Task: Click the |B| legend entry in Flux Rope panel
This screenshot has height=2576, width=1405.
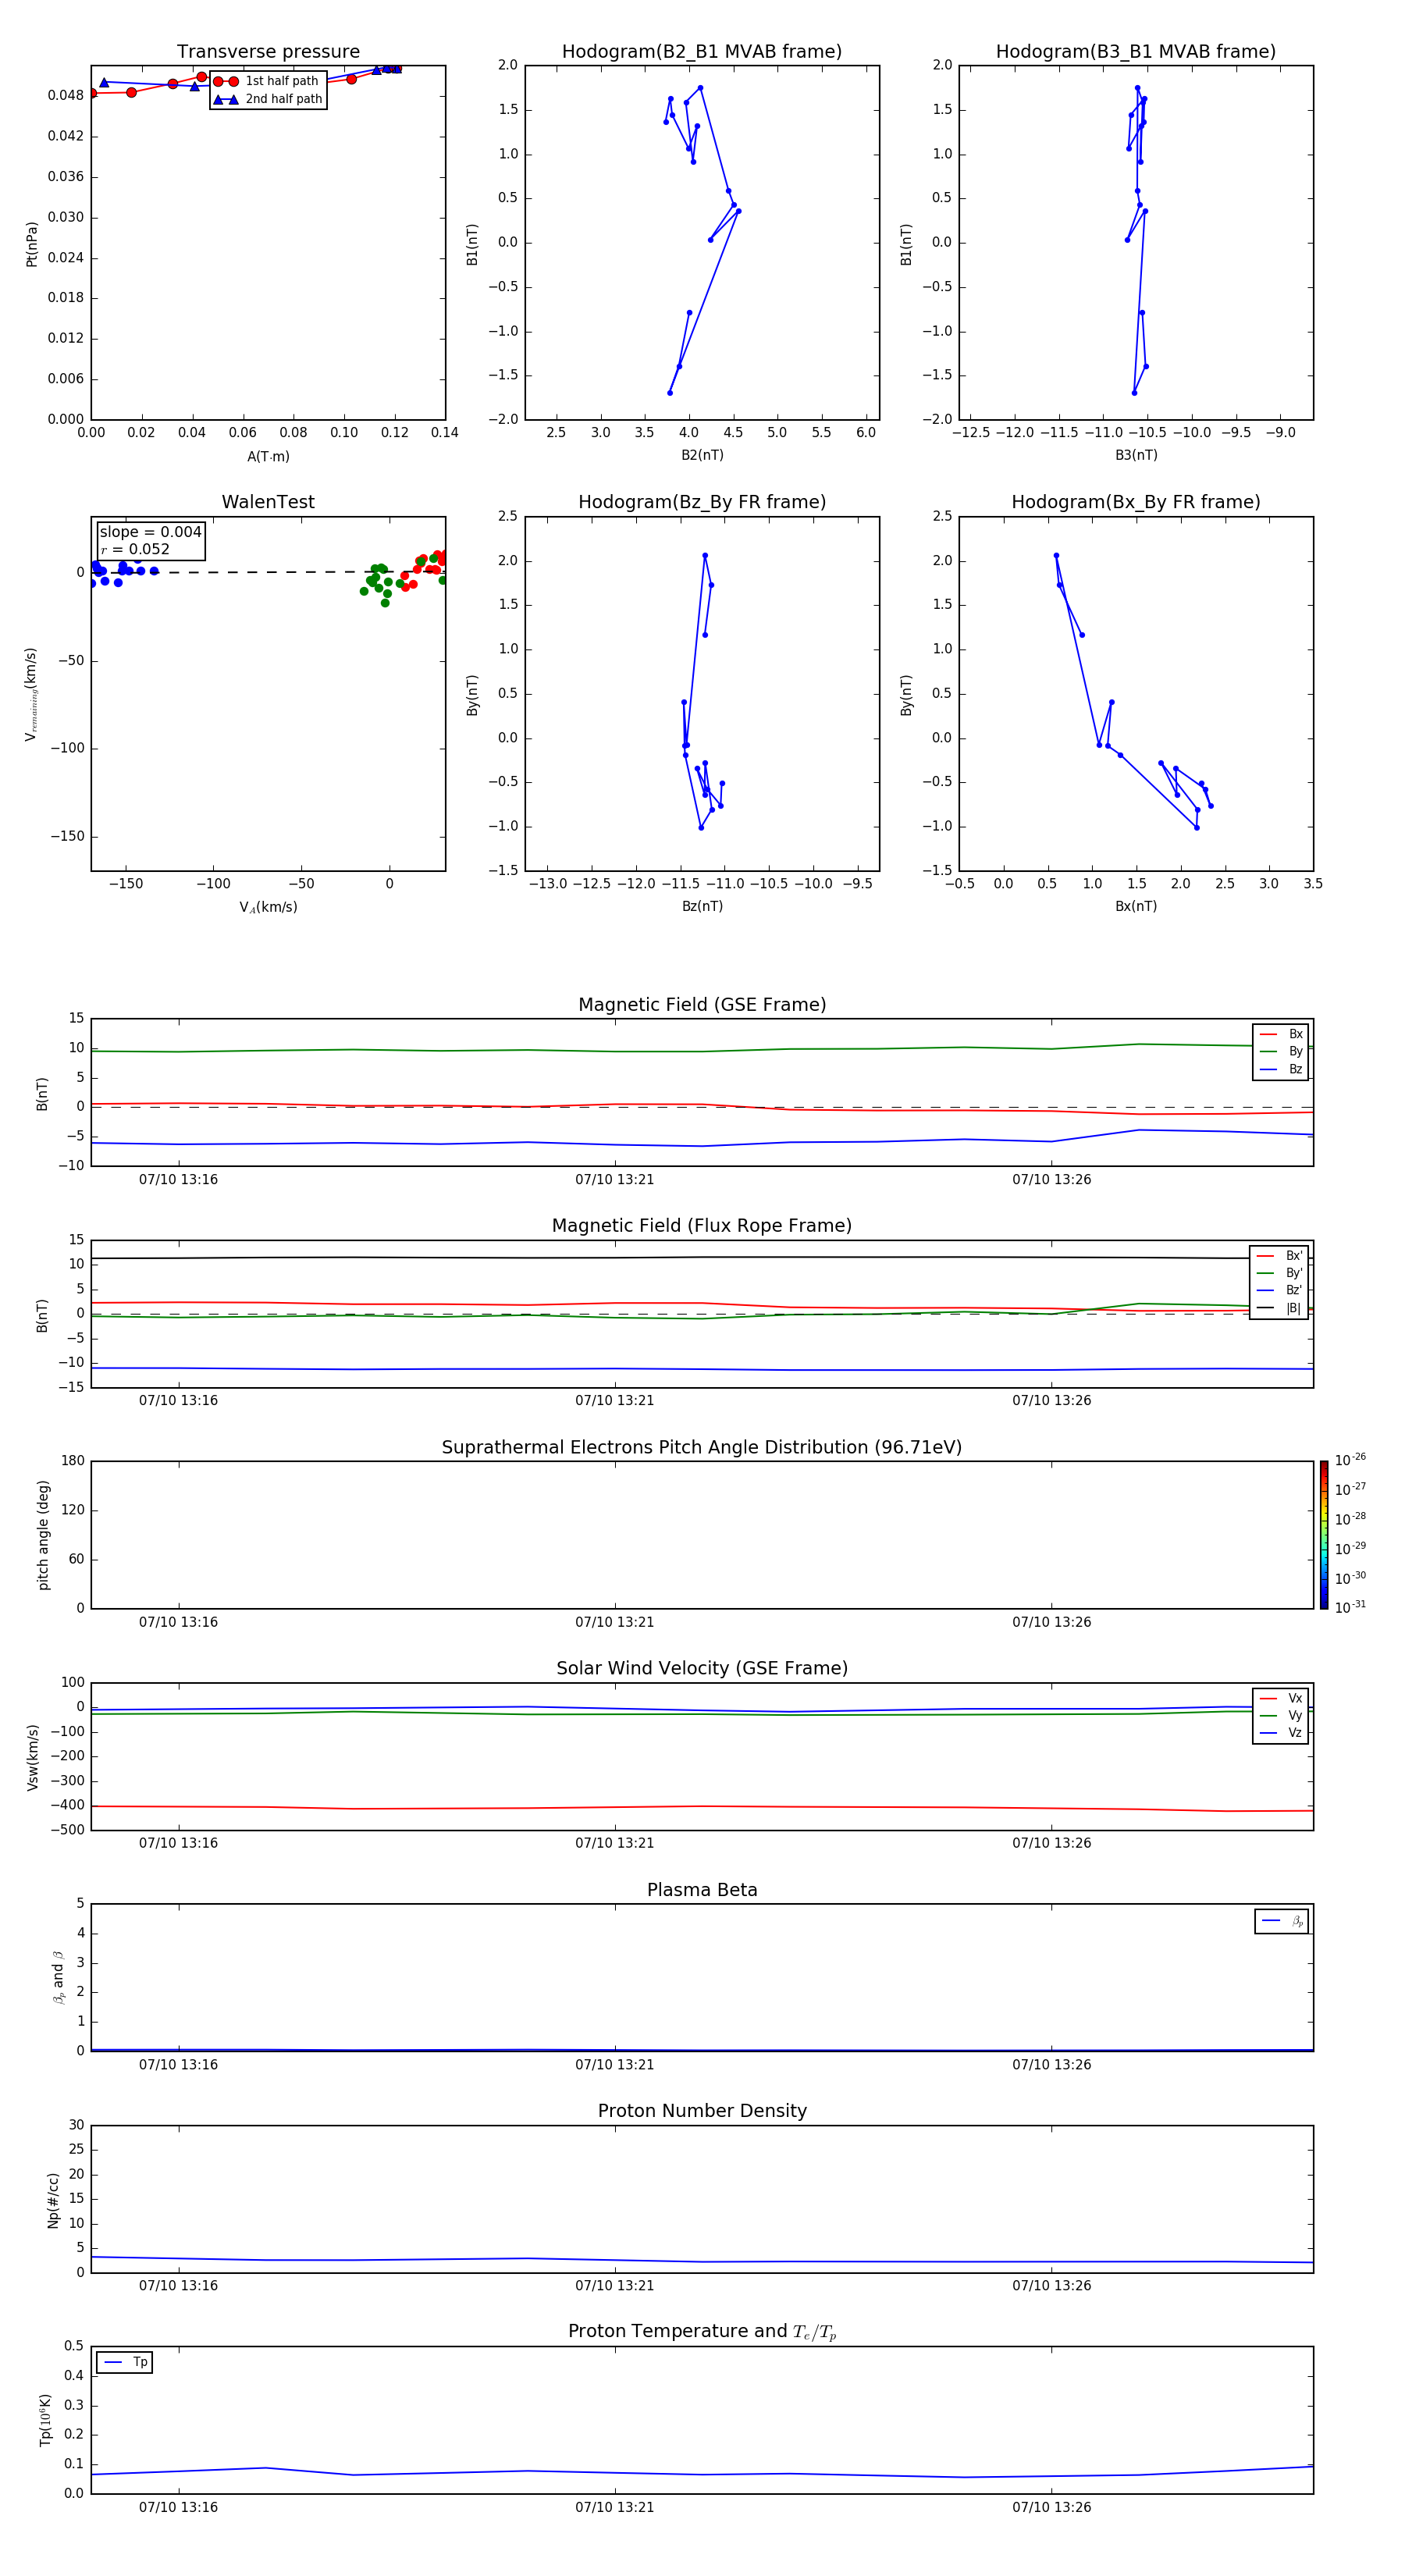Action: point(1279,1308)
